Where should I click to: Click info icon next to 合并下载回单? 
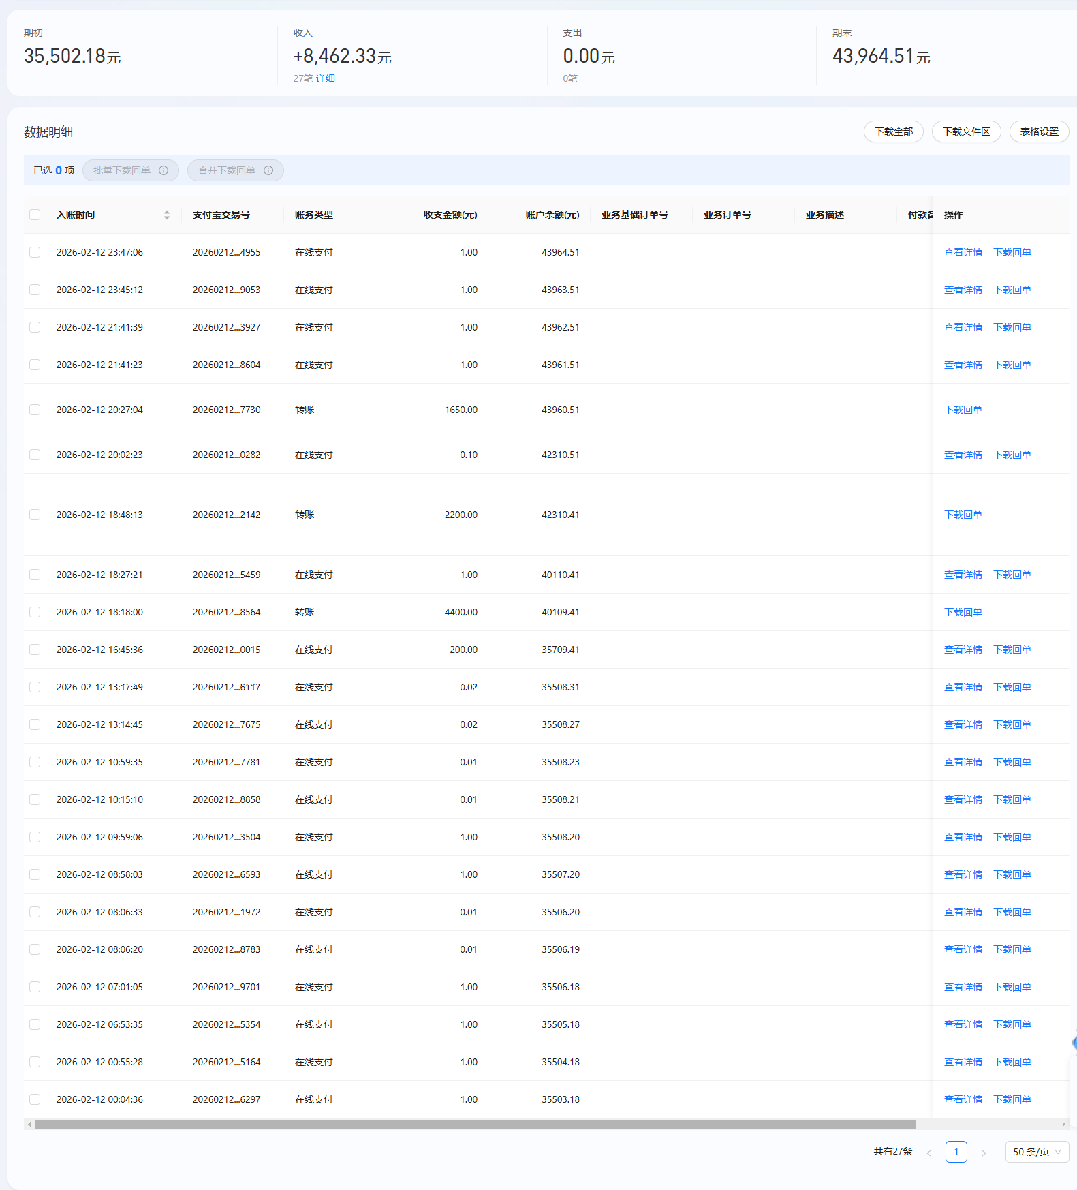[268, 170]
